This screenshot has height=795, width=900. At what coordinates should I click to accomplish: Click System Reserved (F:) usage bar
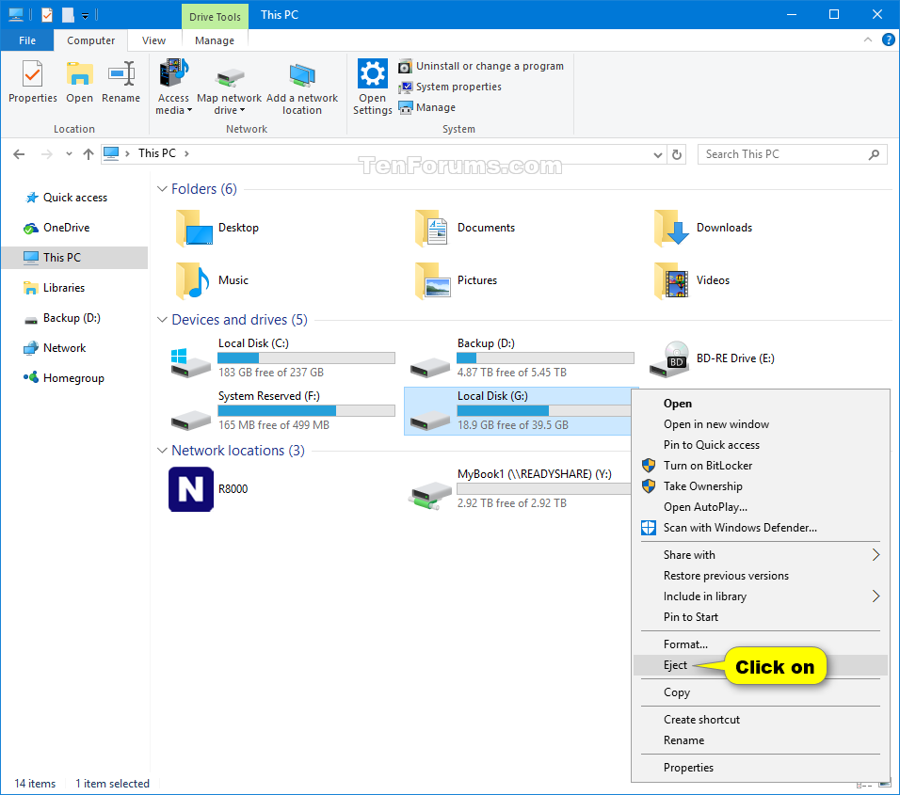(307, 411)
